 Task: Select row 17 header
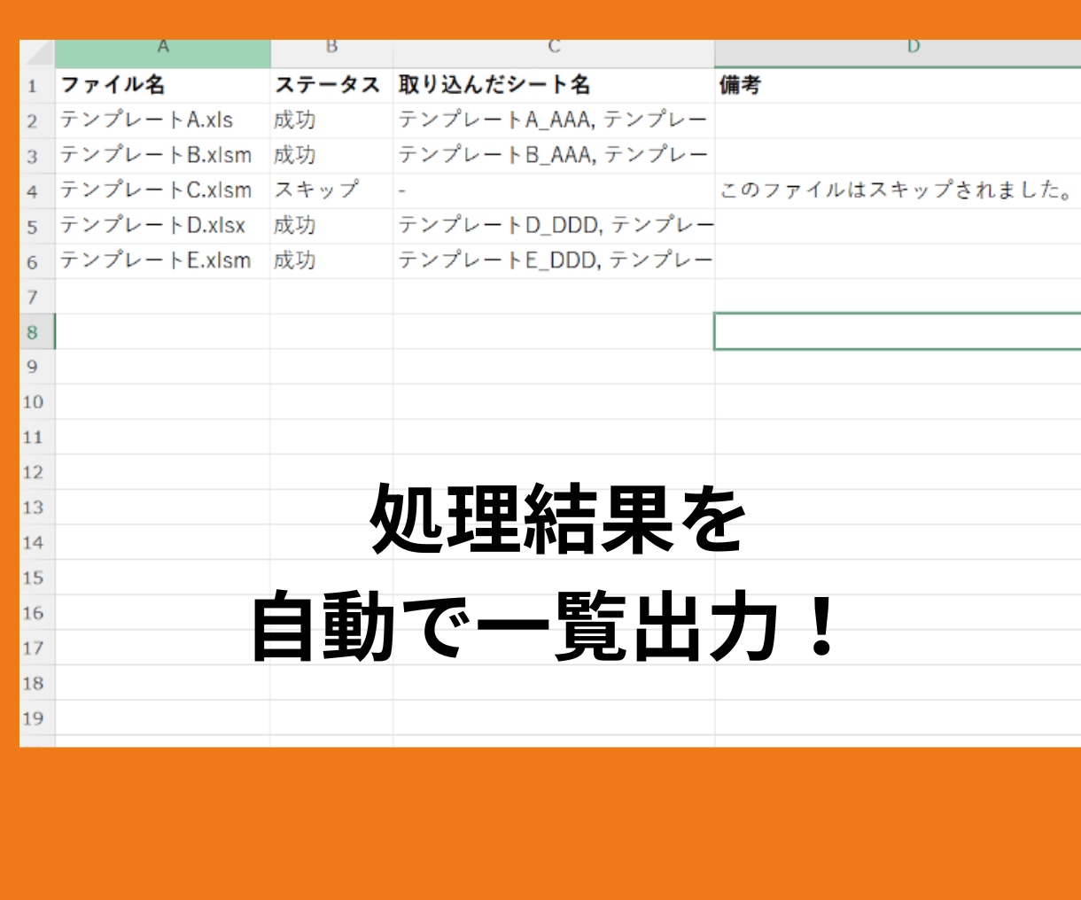point(37,648)
